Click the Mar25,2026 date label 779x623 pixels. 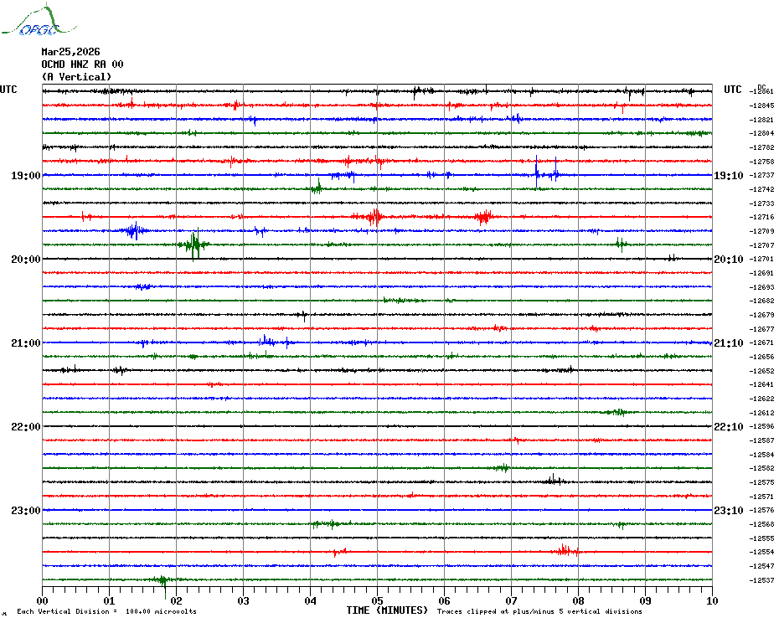[70, 52]
